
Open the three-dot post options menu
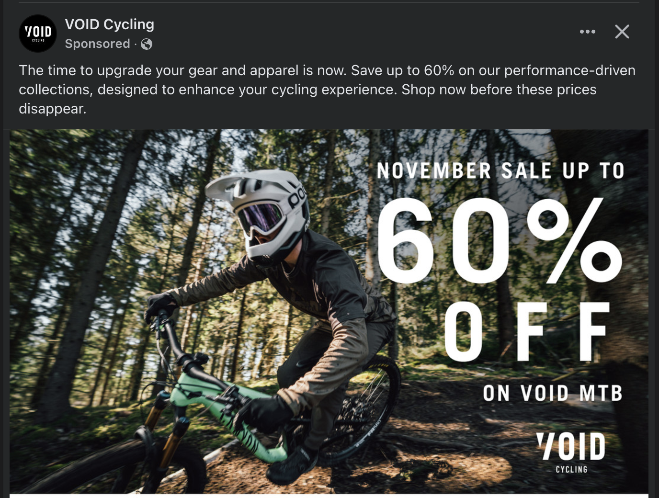point(587,32)
